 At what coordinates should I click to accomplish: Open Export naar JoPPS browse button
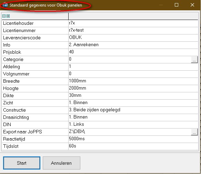[194, 132]
